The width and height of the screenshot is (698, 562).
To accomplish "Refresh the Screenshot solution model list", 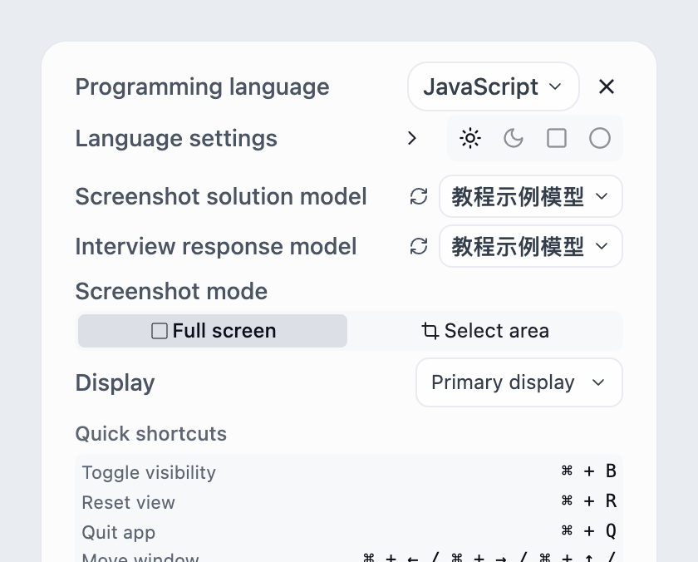I will (x=419, y=196).
